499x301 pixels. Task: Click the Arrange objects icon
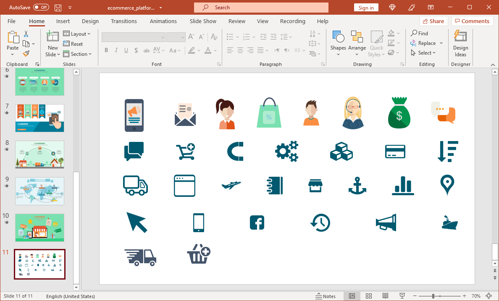(357, 43)
